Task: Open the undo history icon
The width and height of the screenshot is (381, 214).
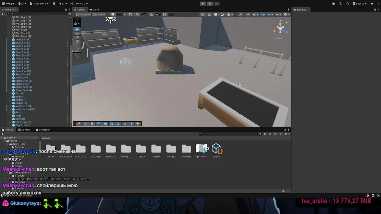Action: (341, 4)
